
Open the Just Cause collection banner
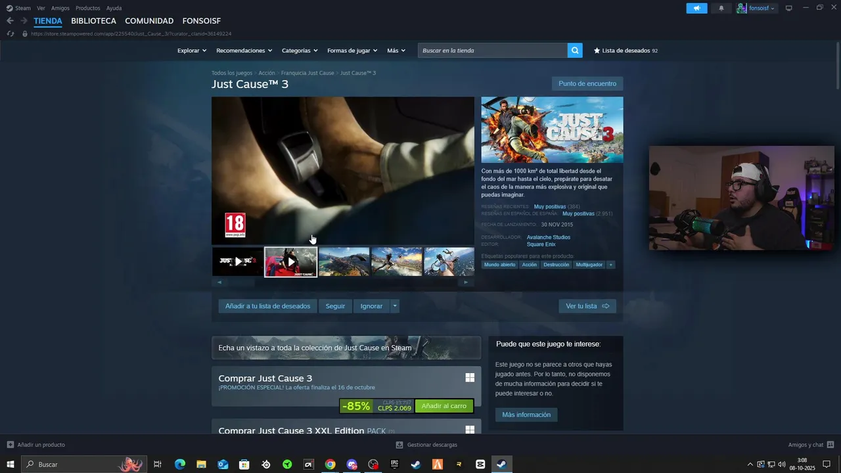coord(346,348)
